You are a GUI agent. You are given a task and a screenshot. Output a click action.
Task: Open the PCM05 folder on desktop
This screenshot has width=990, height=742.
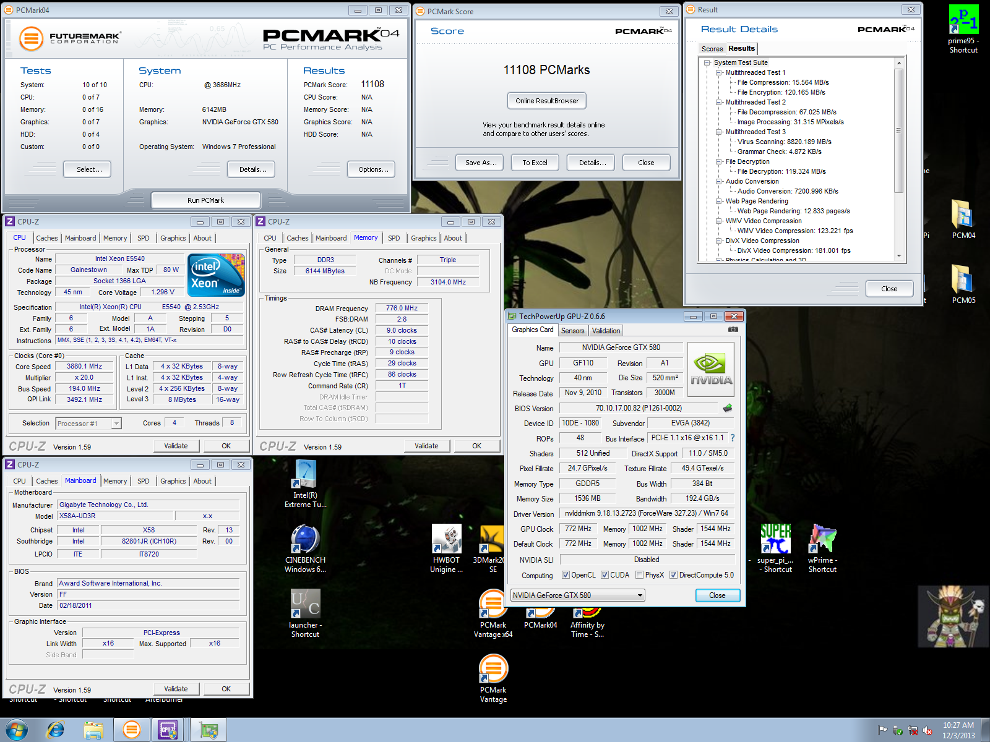pos(963,284)
